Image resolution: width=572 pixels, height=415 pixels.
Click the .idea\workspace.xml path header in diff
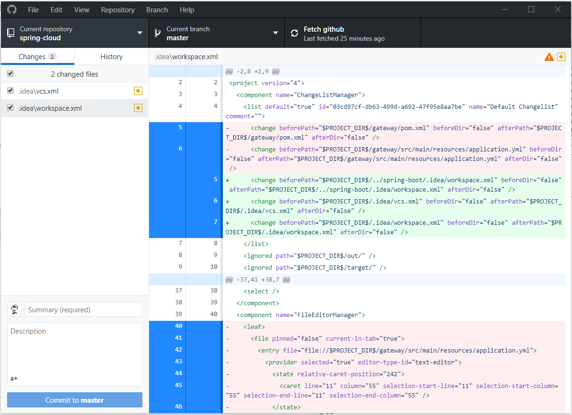tap(186, 57)
